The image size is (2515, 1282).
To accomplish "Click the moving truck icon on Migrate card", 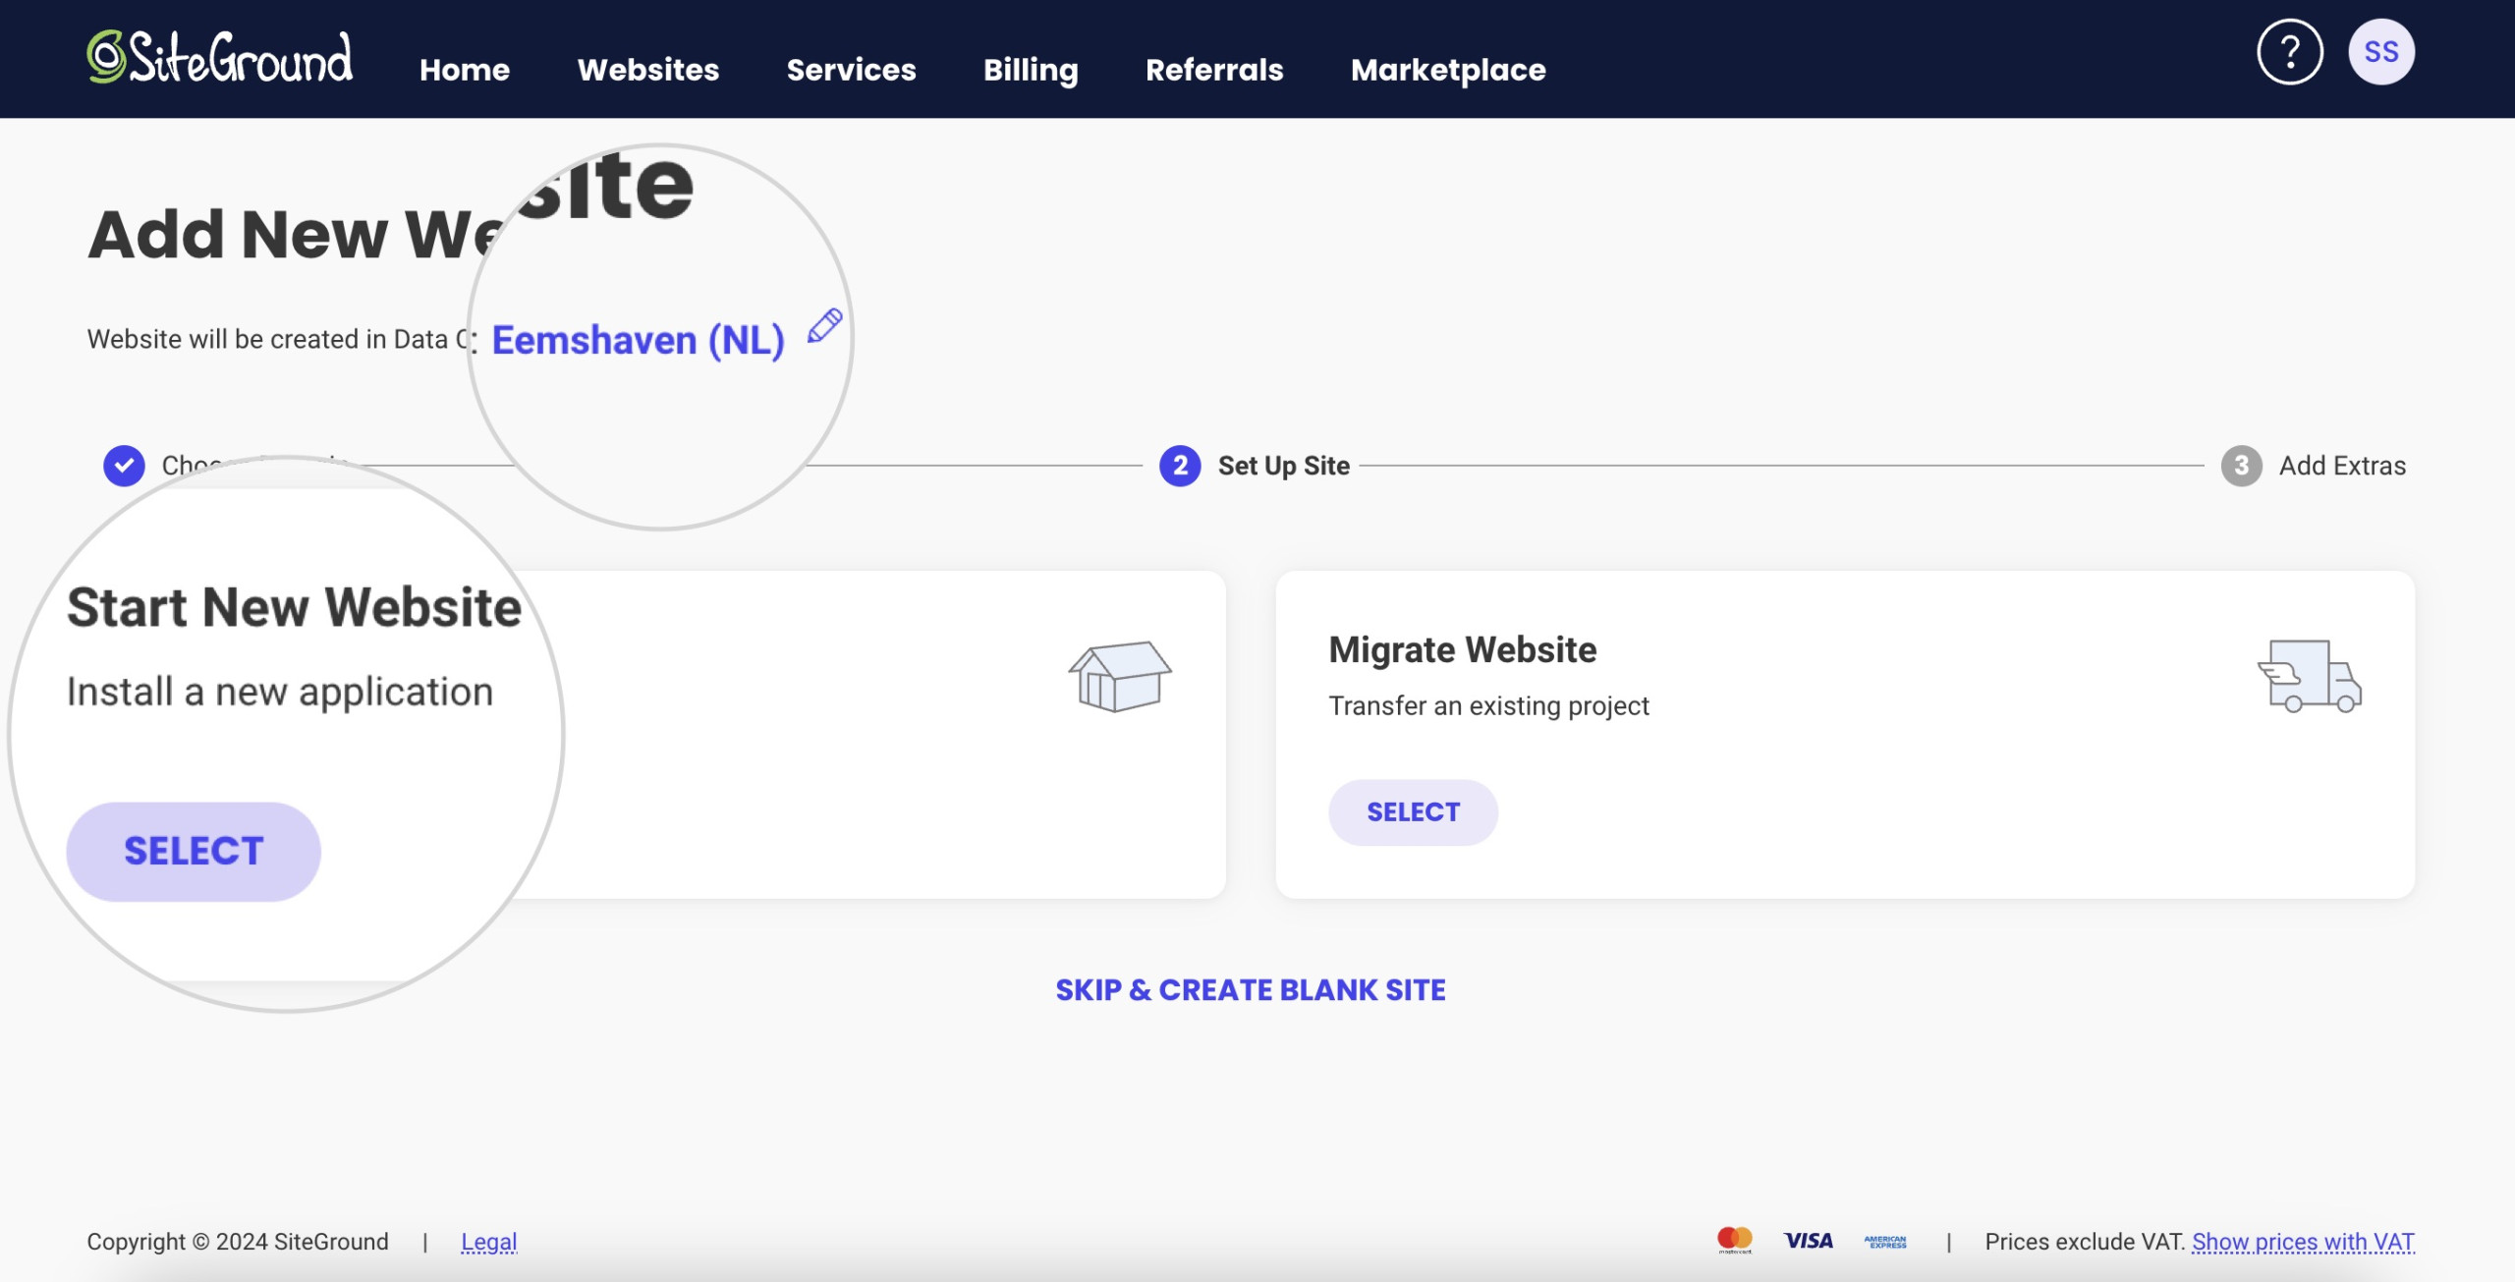I will point(2310,676).
